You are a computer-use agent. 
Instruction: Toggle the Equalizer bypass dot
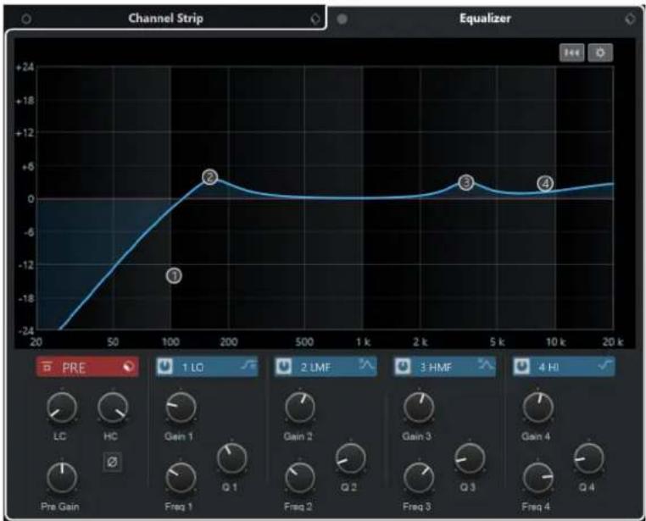coord(342,19)
